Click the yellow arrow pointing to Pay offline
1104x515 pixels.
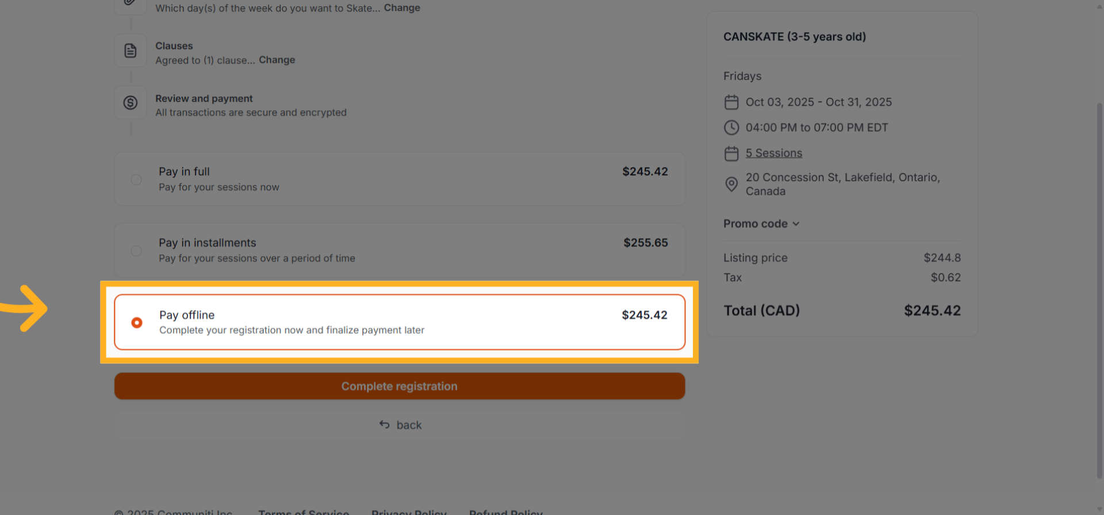coord(26,308)
